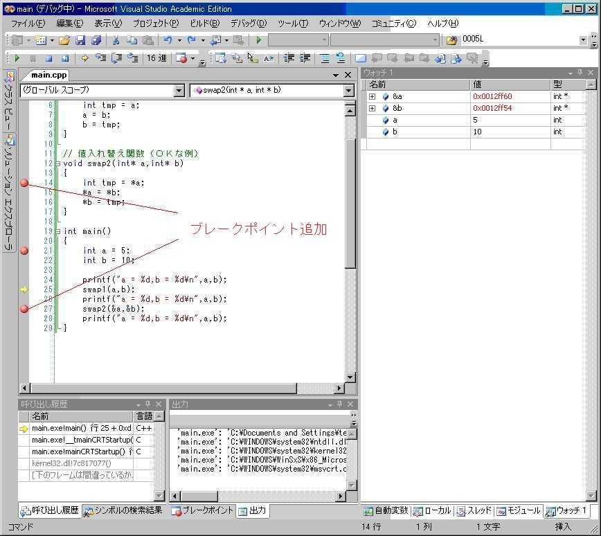Switch to the ローカル variables tab
The width and height of the screenshot is (601, 536).
point(432,510)
